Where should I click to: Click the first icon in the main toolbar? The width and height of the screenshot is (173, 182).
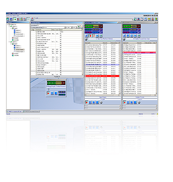[x=8, y=19]
